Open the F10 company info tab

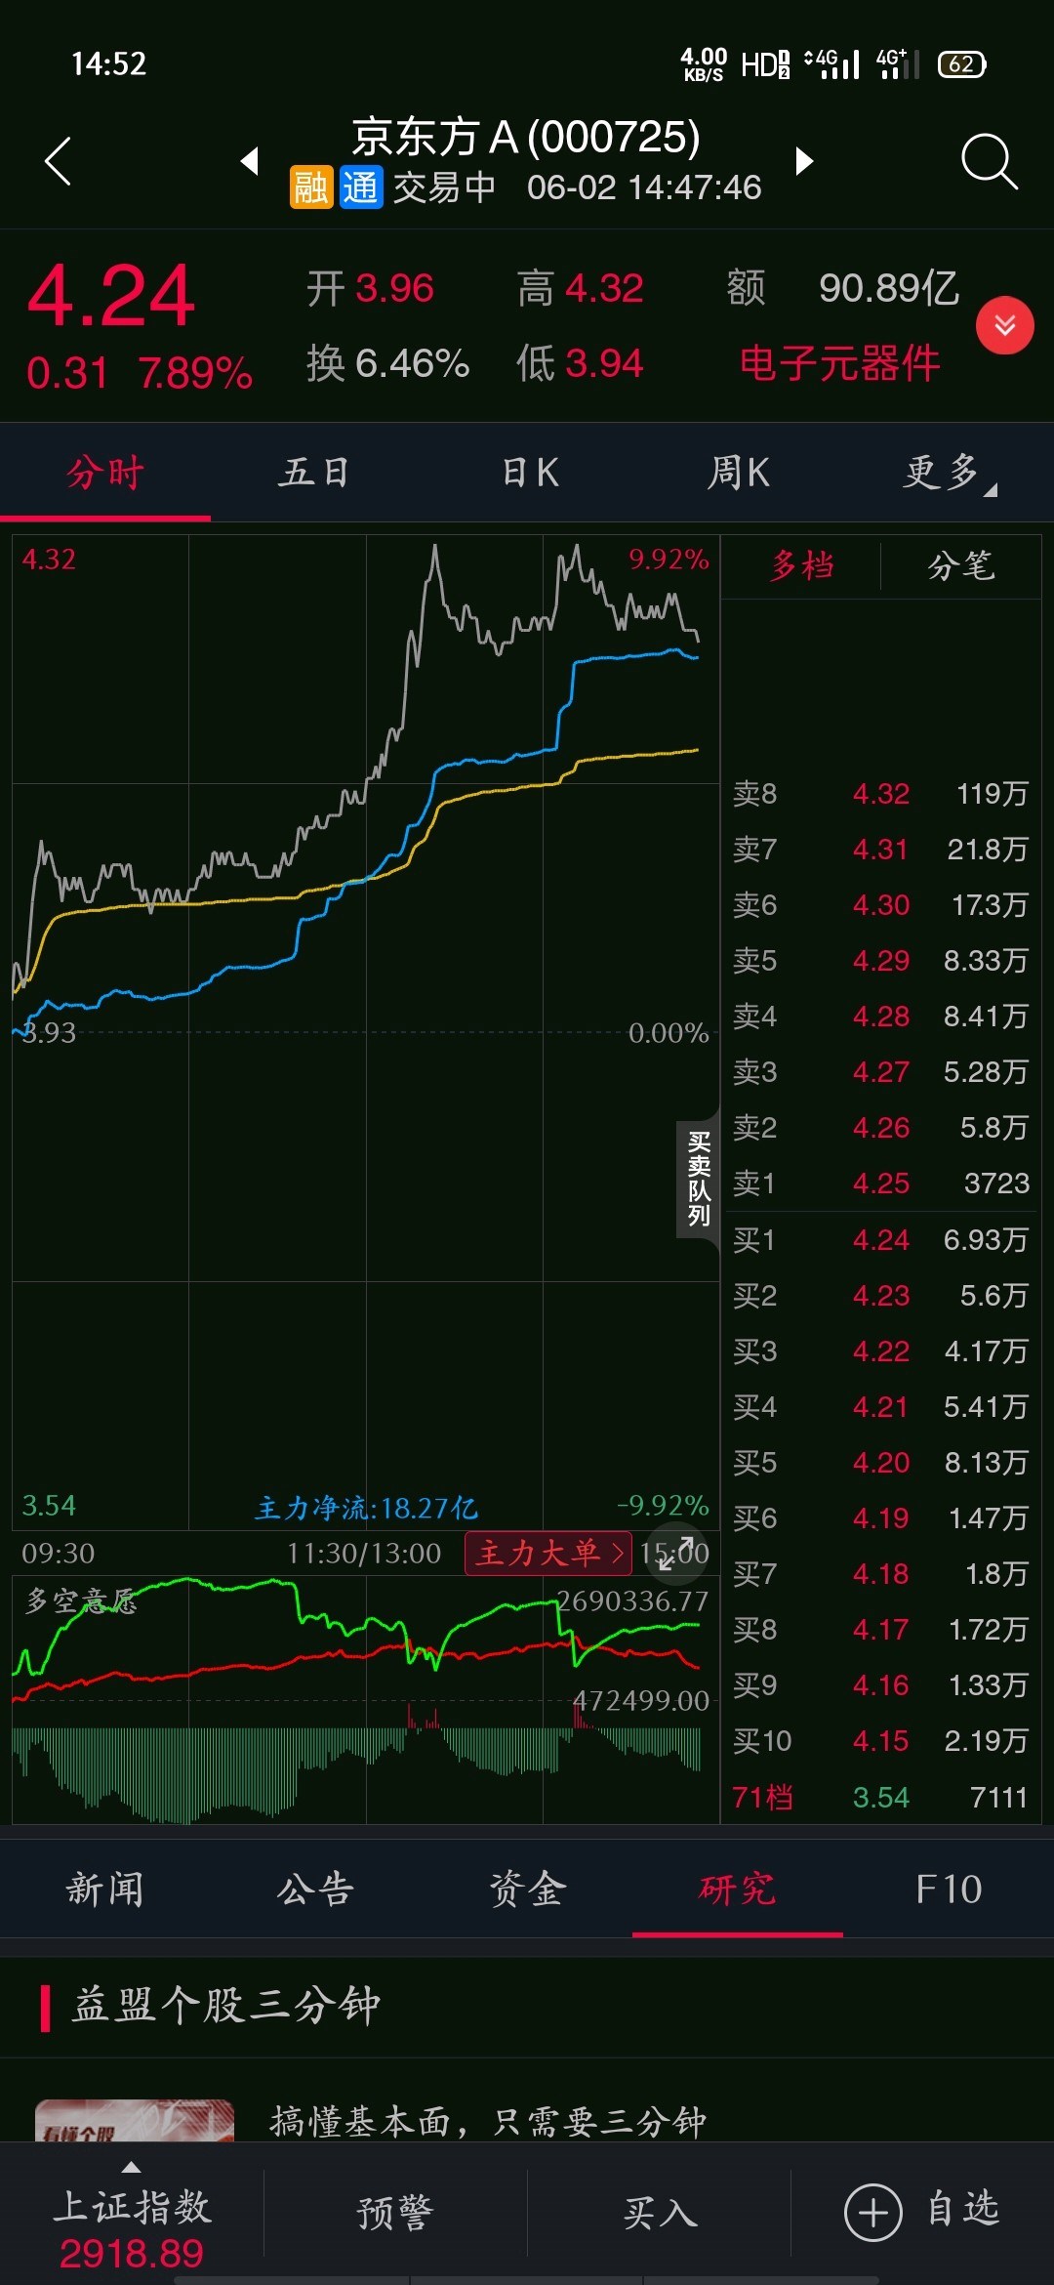point(949,1890)
